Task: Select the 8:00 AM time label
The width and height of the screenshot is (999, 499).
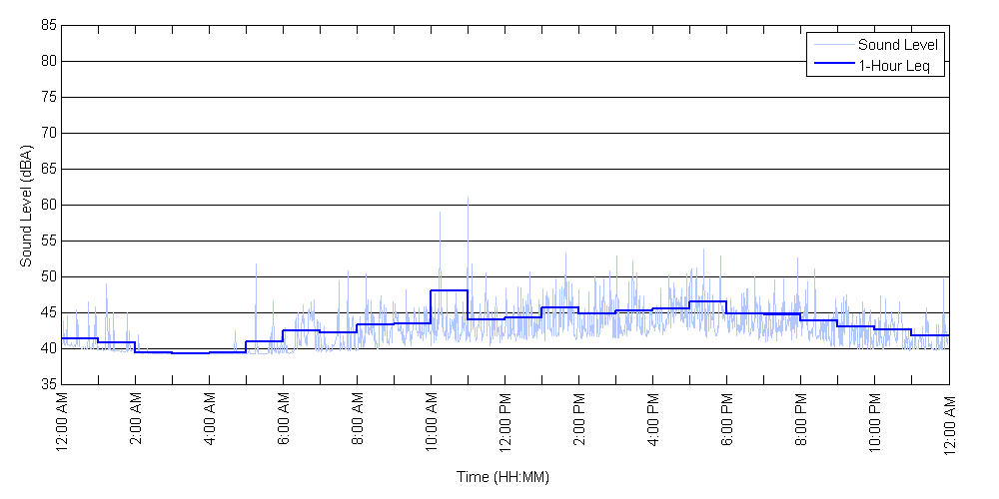Action: (357, 423)
